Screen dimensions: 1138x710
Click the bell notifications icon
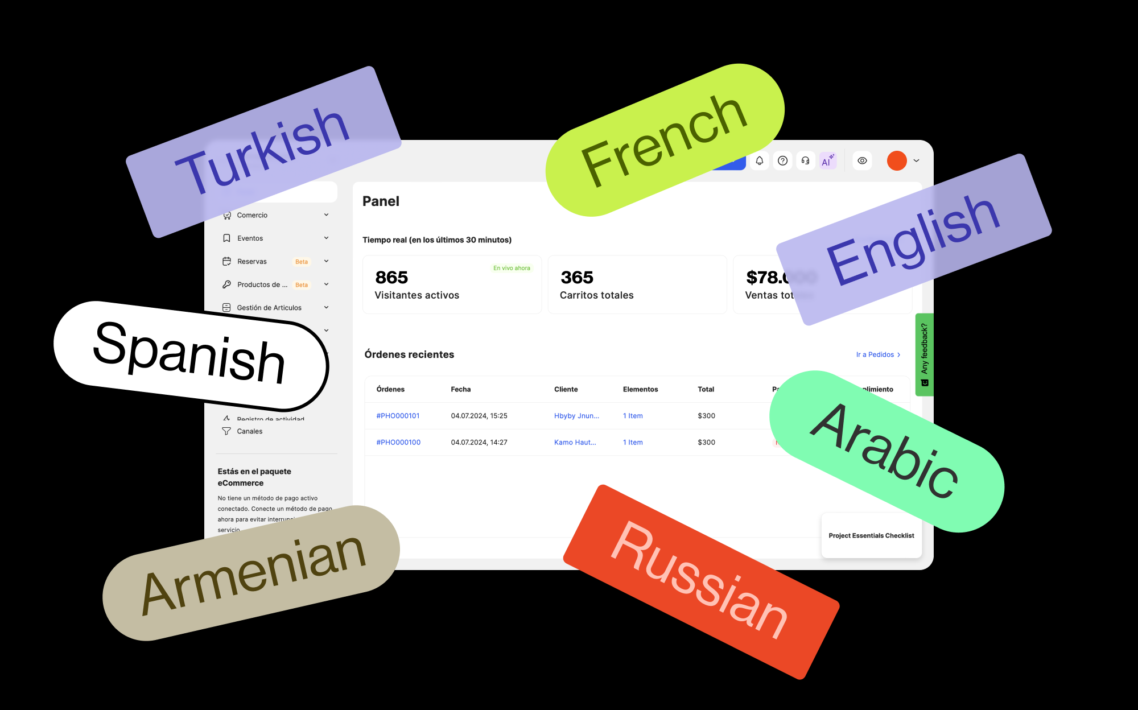759,162
